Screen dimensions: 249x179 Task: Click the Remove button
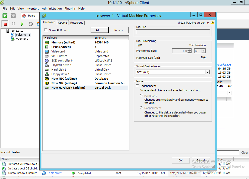119,30
